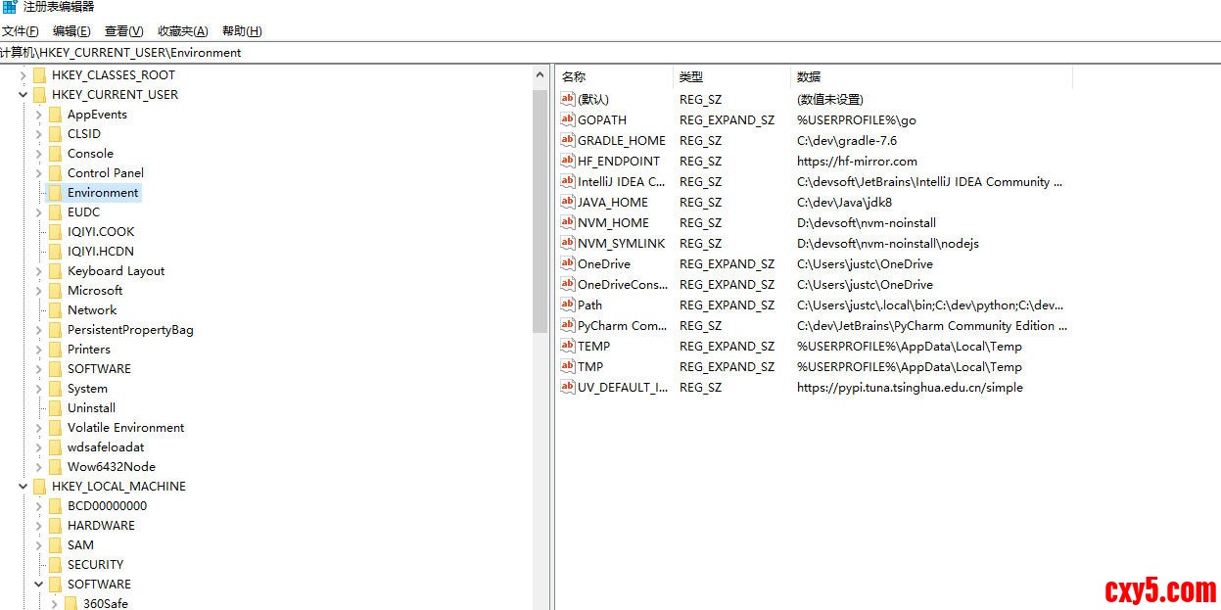
Task: Click the UV_DEFAULT_I... value icon
Action: [568, 387]
